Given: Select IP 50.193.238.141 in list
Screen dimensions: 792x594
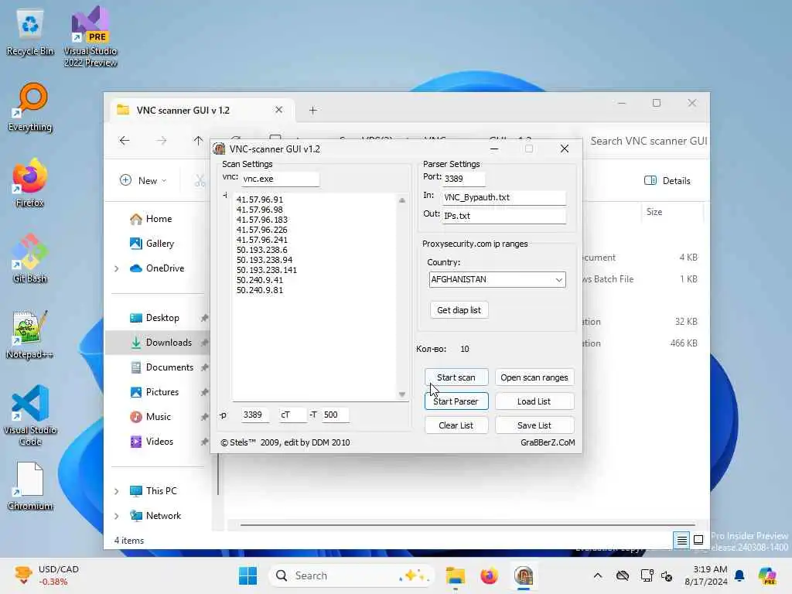Looking at the screenshot, I should pyautogui.click(x=266, y=270).
